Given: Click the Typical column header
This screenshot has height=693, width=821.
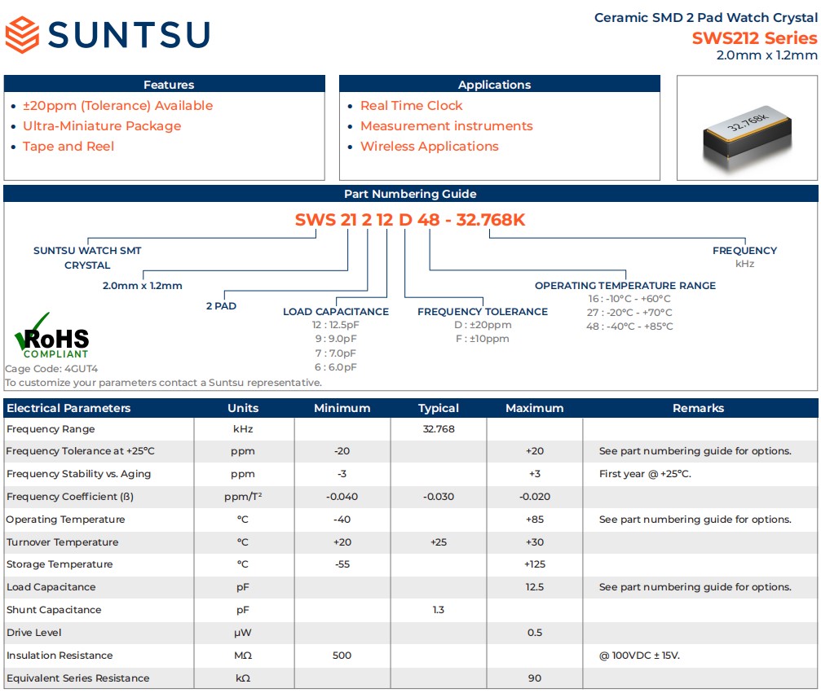Looking at the screenshot, I should pos(439,408).
